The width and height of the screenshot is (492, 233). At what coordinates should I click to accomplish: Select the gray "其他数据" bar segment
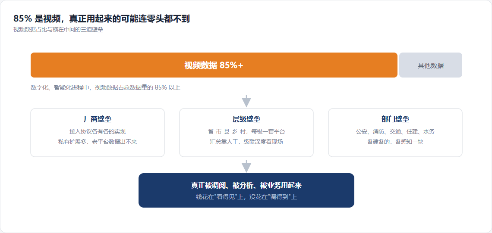coord(431,65)
